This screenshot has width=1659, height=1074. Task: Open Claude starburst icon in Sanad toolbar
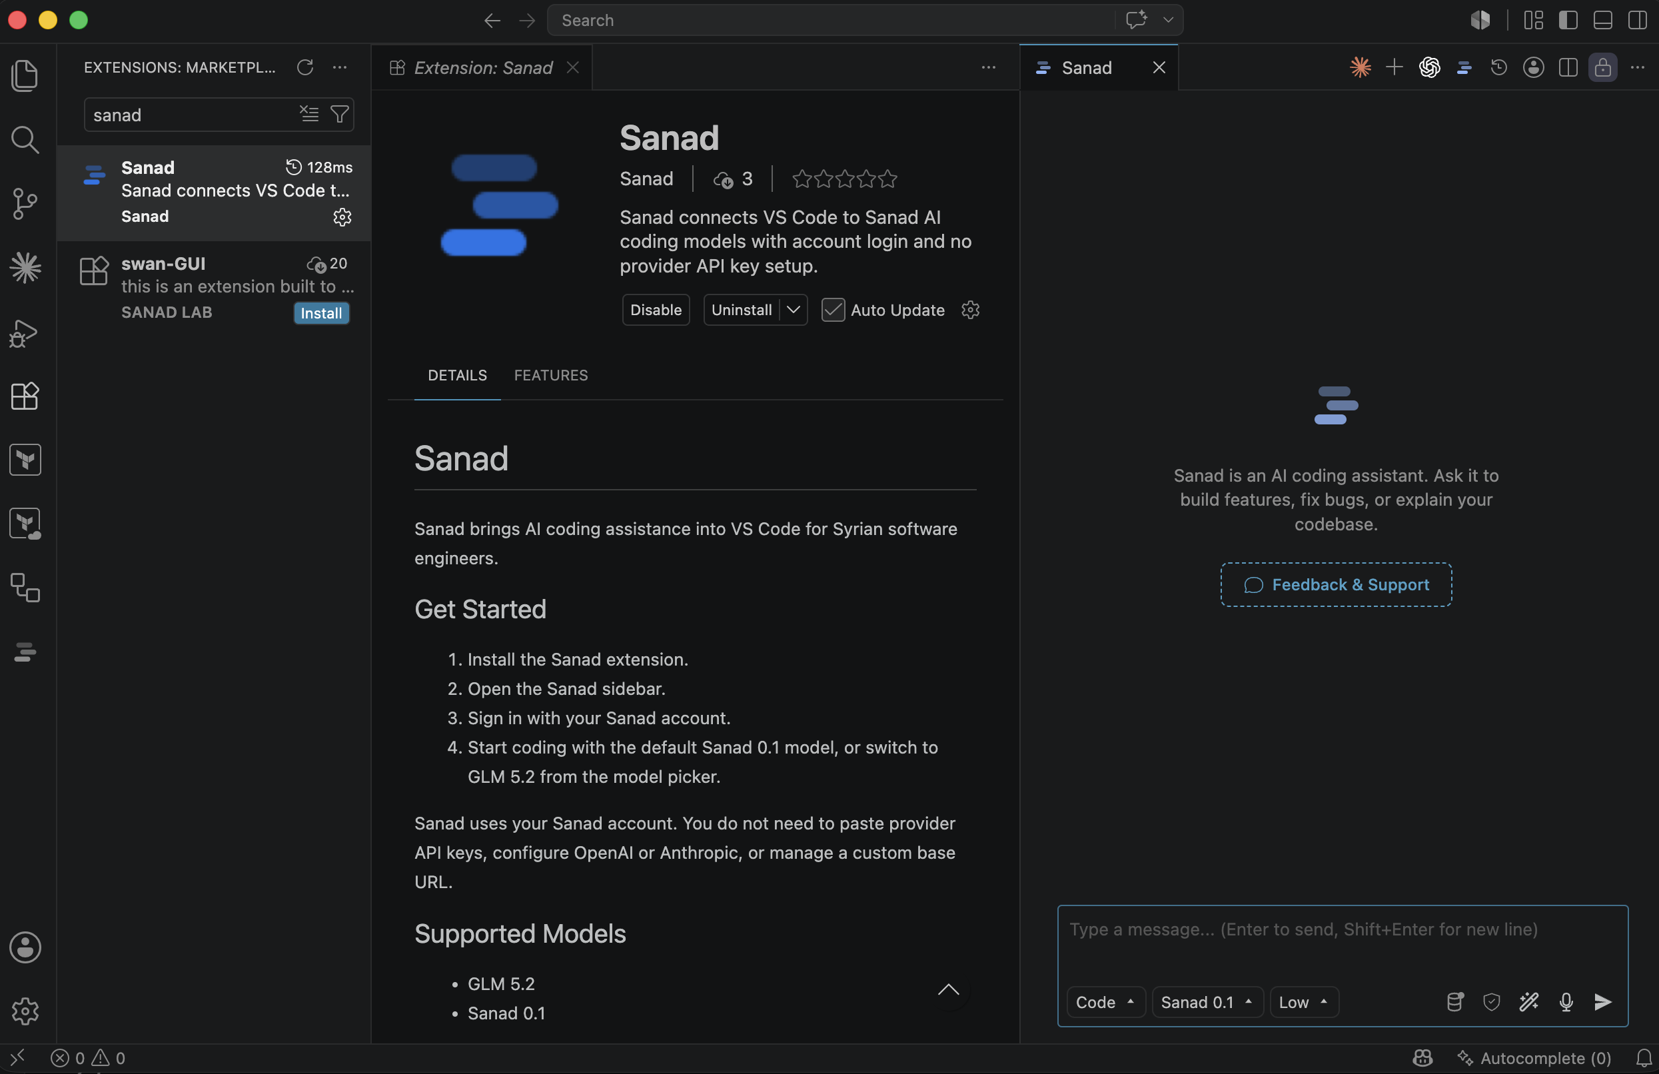pos(1360,67)
